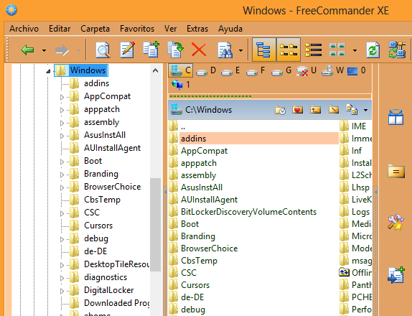Select the list view icon
412x316 pixels.
point(313,50)
